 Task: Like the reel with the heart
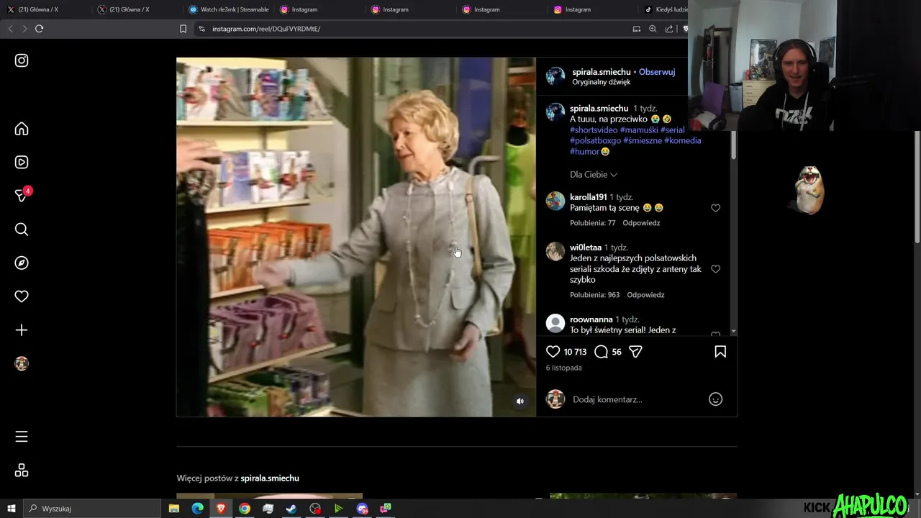pos(553,352)
